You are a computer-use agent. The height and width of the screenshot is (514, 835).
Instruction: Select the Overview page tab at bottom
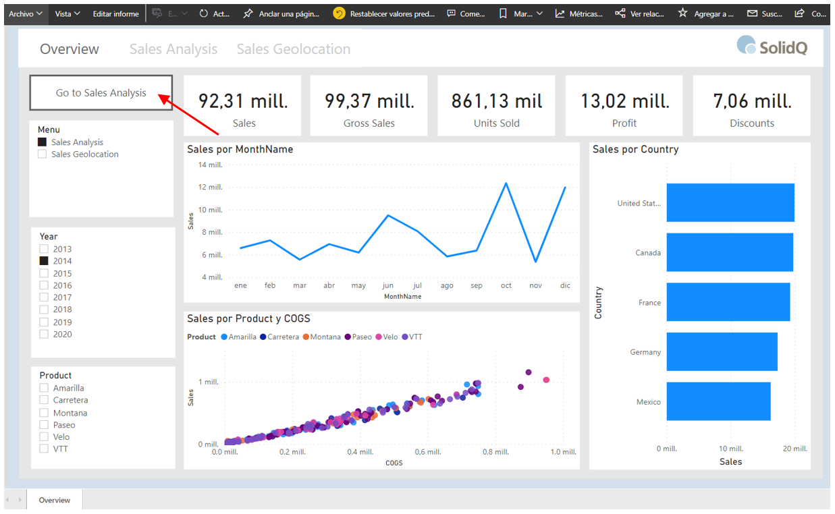coord(54,500)
